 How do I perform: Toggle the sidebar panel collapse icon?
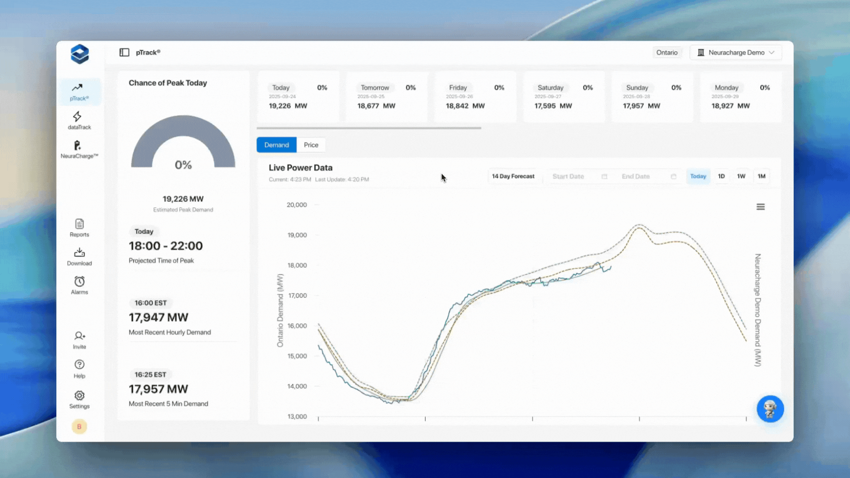pos(124,53)
